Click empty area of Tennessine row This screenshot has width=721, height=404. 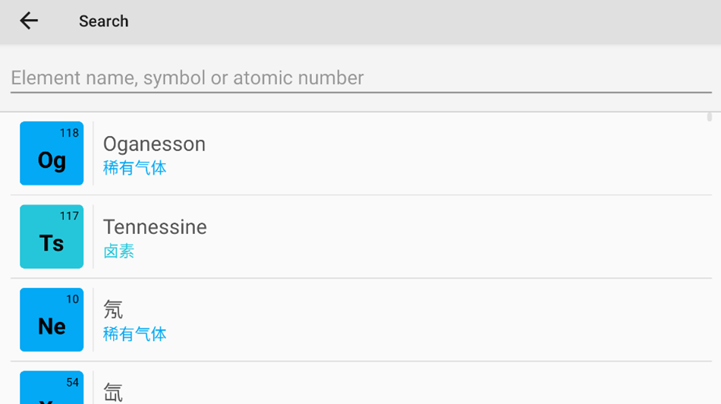tap(455, 236)
